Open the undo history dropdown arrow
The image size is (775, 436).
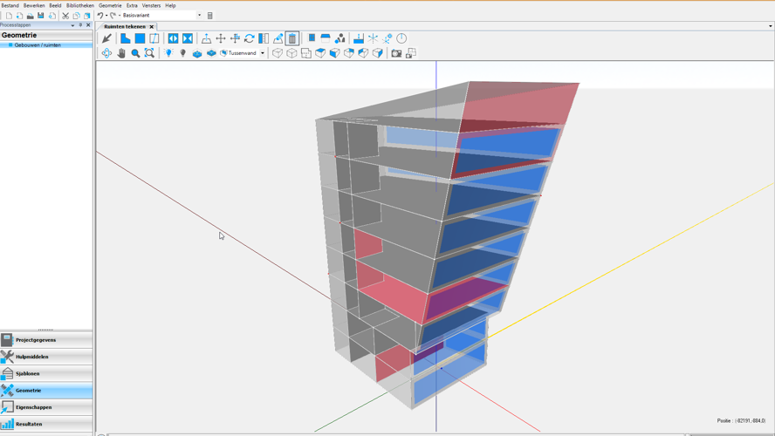(106, 16)
